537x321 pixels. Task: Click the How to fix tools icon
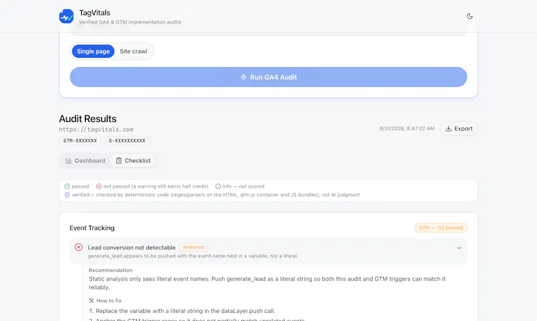coord(91,300)
